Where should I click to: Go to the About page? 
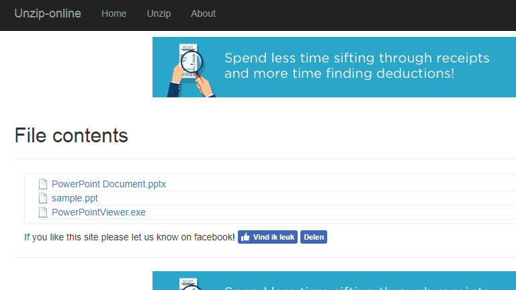coord(203,13)
